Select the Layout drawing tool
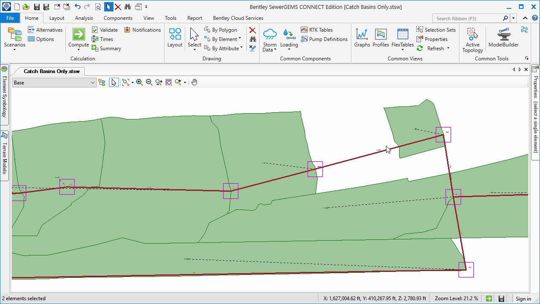Viewport: 540px width, 304px height. (175, 38)
